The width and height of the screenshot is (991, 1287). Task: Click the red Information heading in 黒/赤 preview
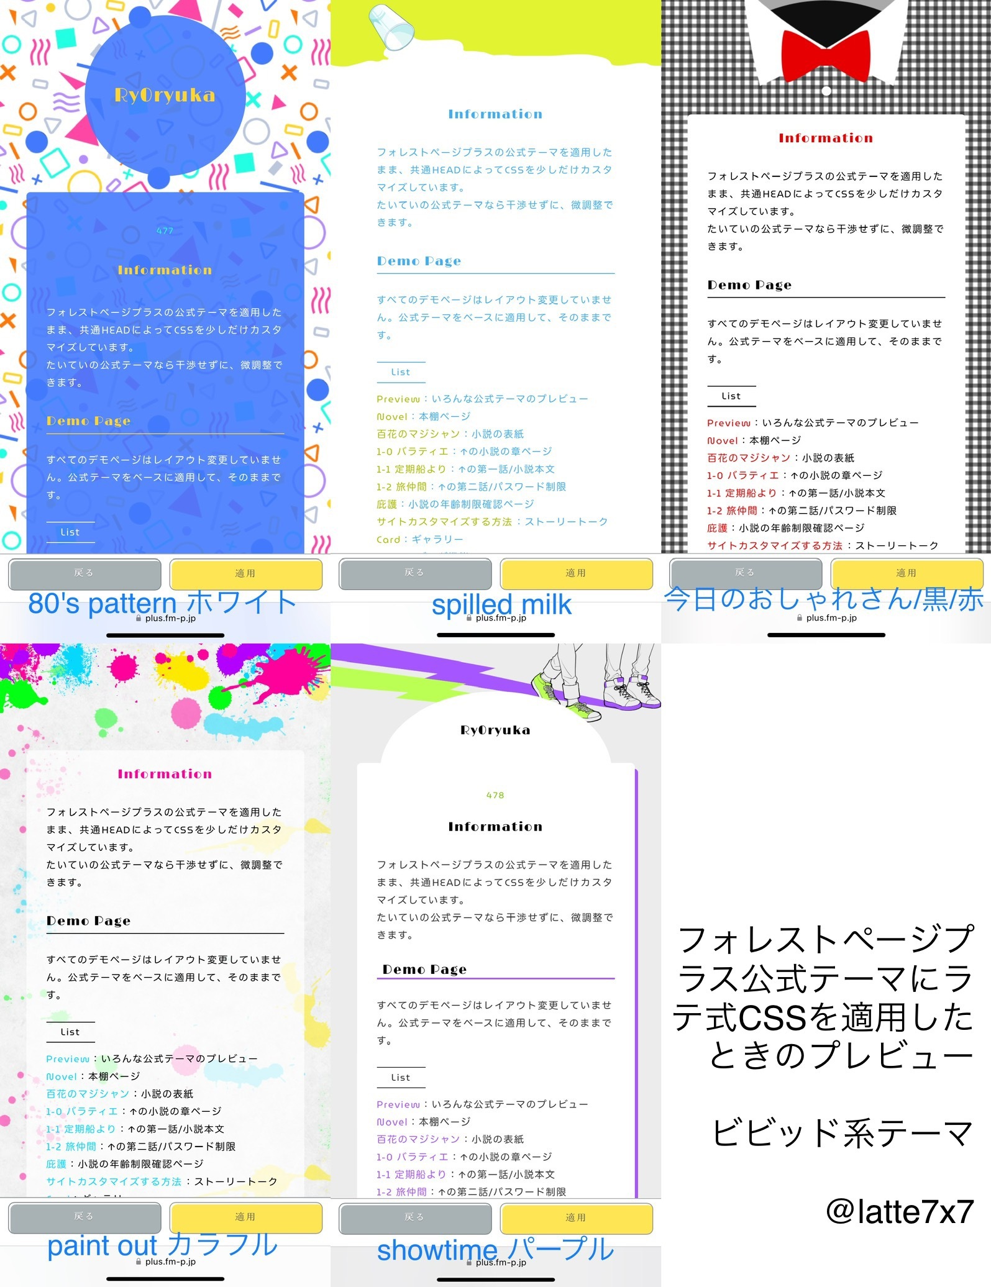click(x=826, y=139)
